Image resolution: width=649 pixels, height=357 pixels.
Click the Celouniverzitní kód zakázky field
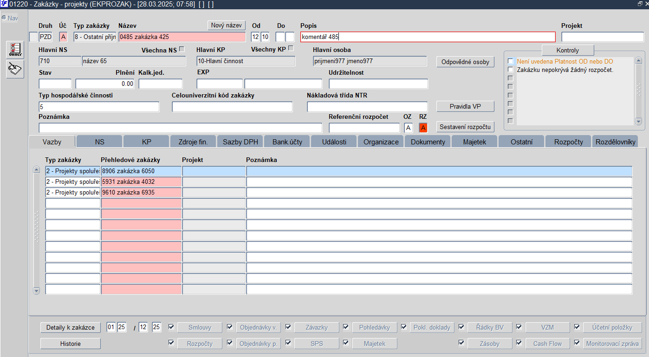click(233, 107)
